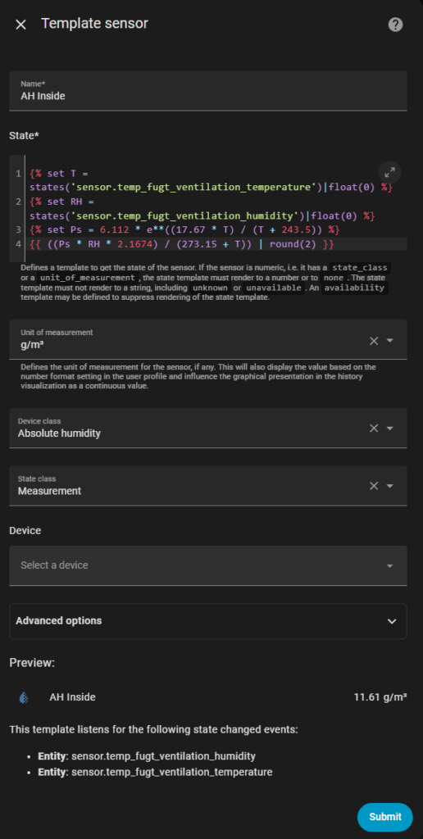Viewport: 423px width, 839px height.
Task: Clear the Absolute humidity device class
Action: pos(374,428)
